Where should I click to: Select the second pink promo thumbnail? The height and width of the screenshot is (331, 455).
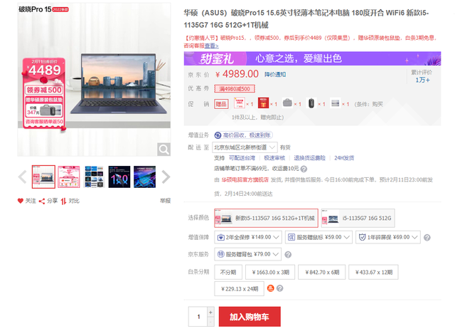pyautogui.click(x=69, y=177)
